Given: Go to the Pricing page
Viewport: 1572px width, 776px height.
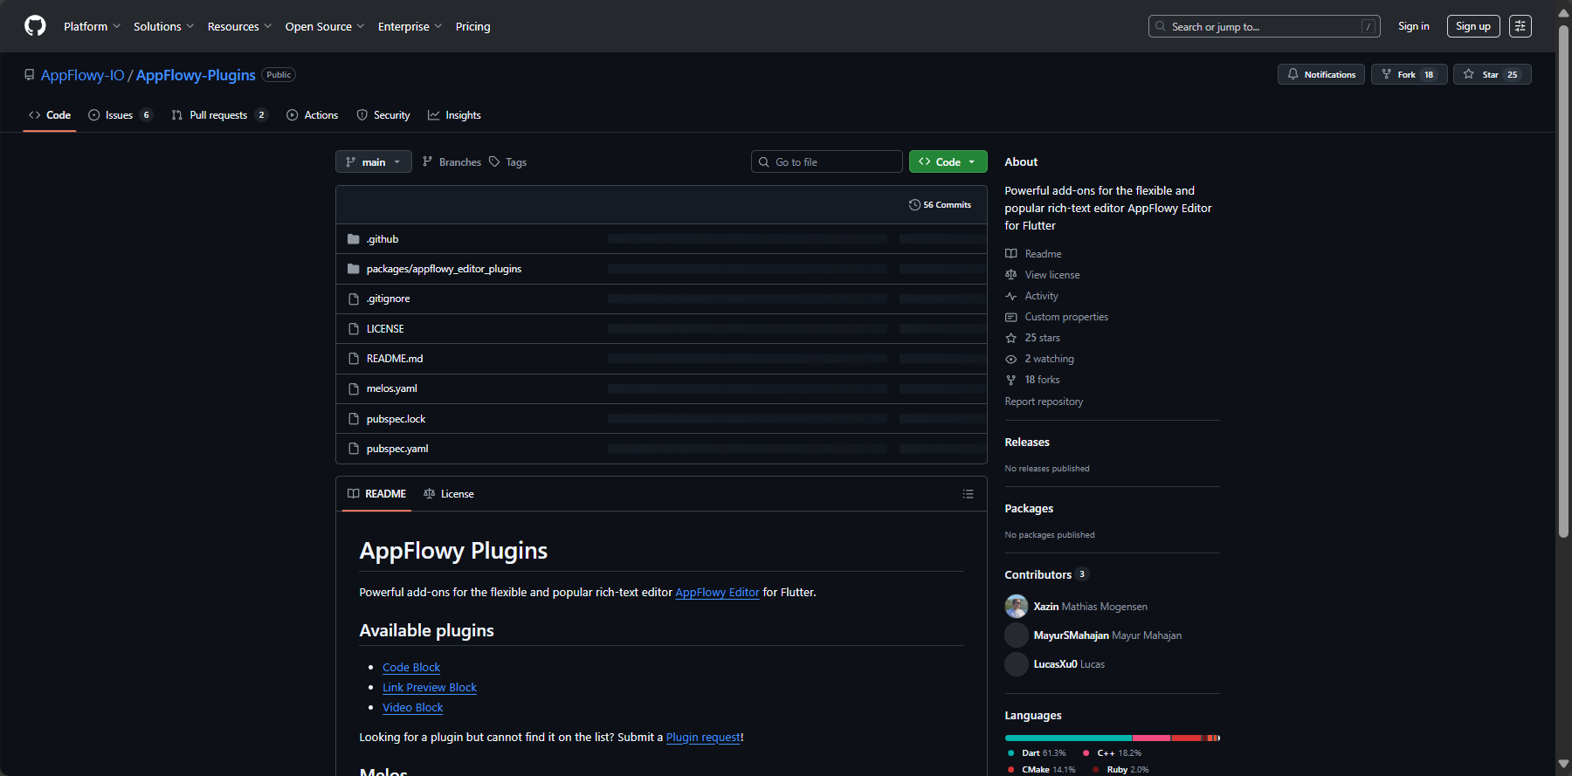Looking at the screenshot, I should coord(472,26).
